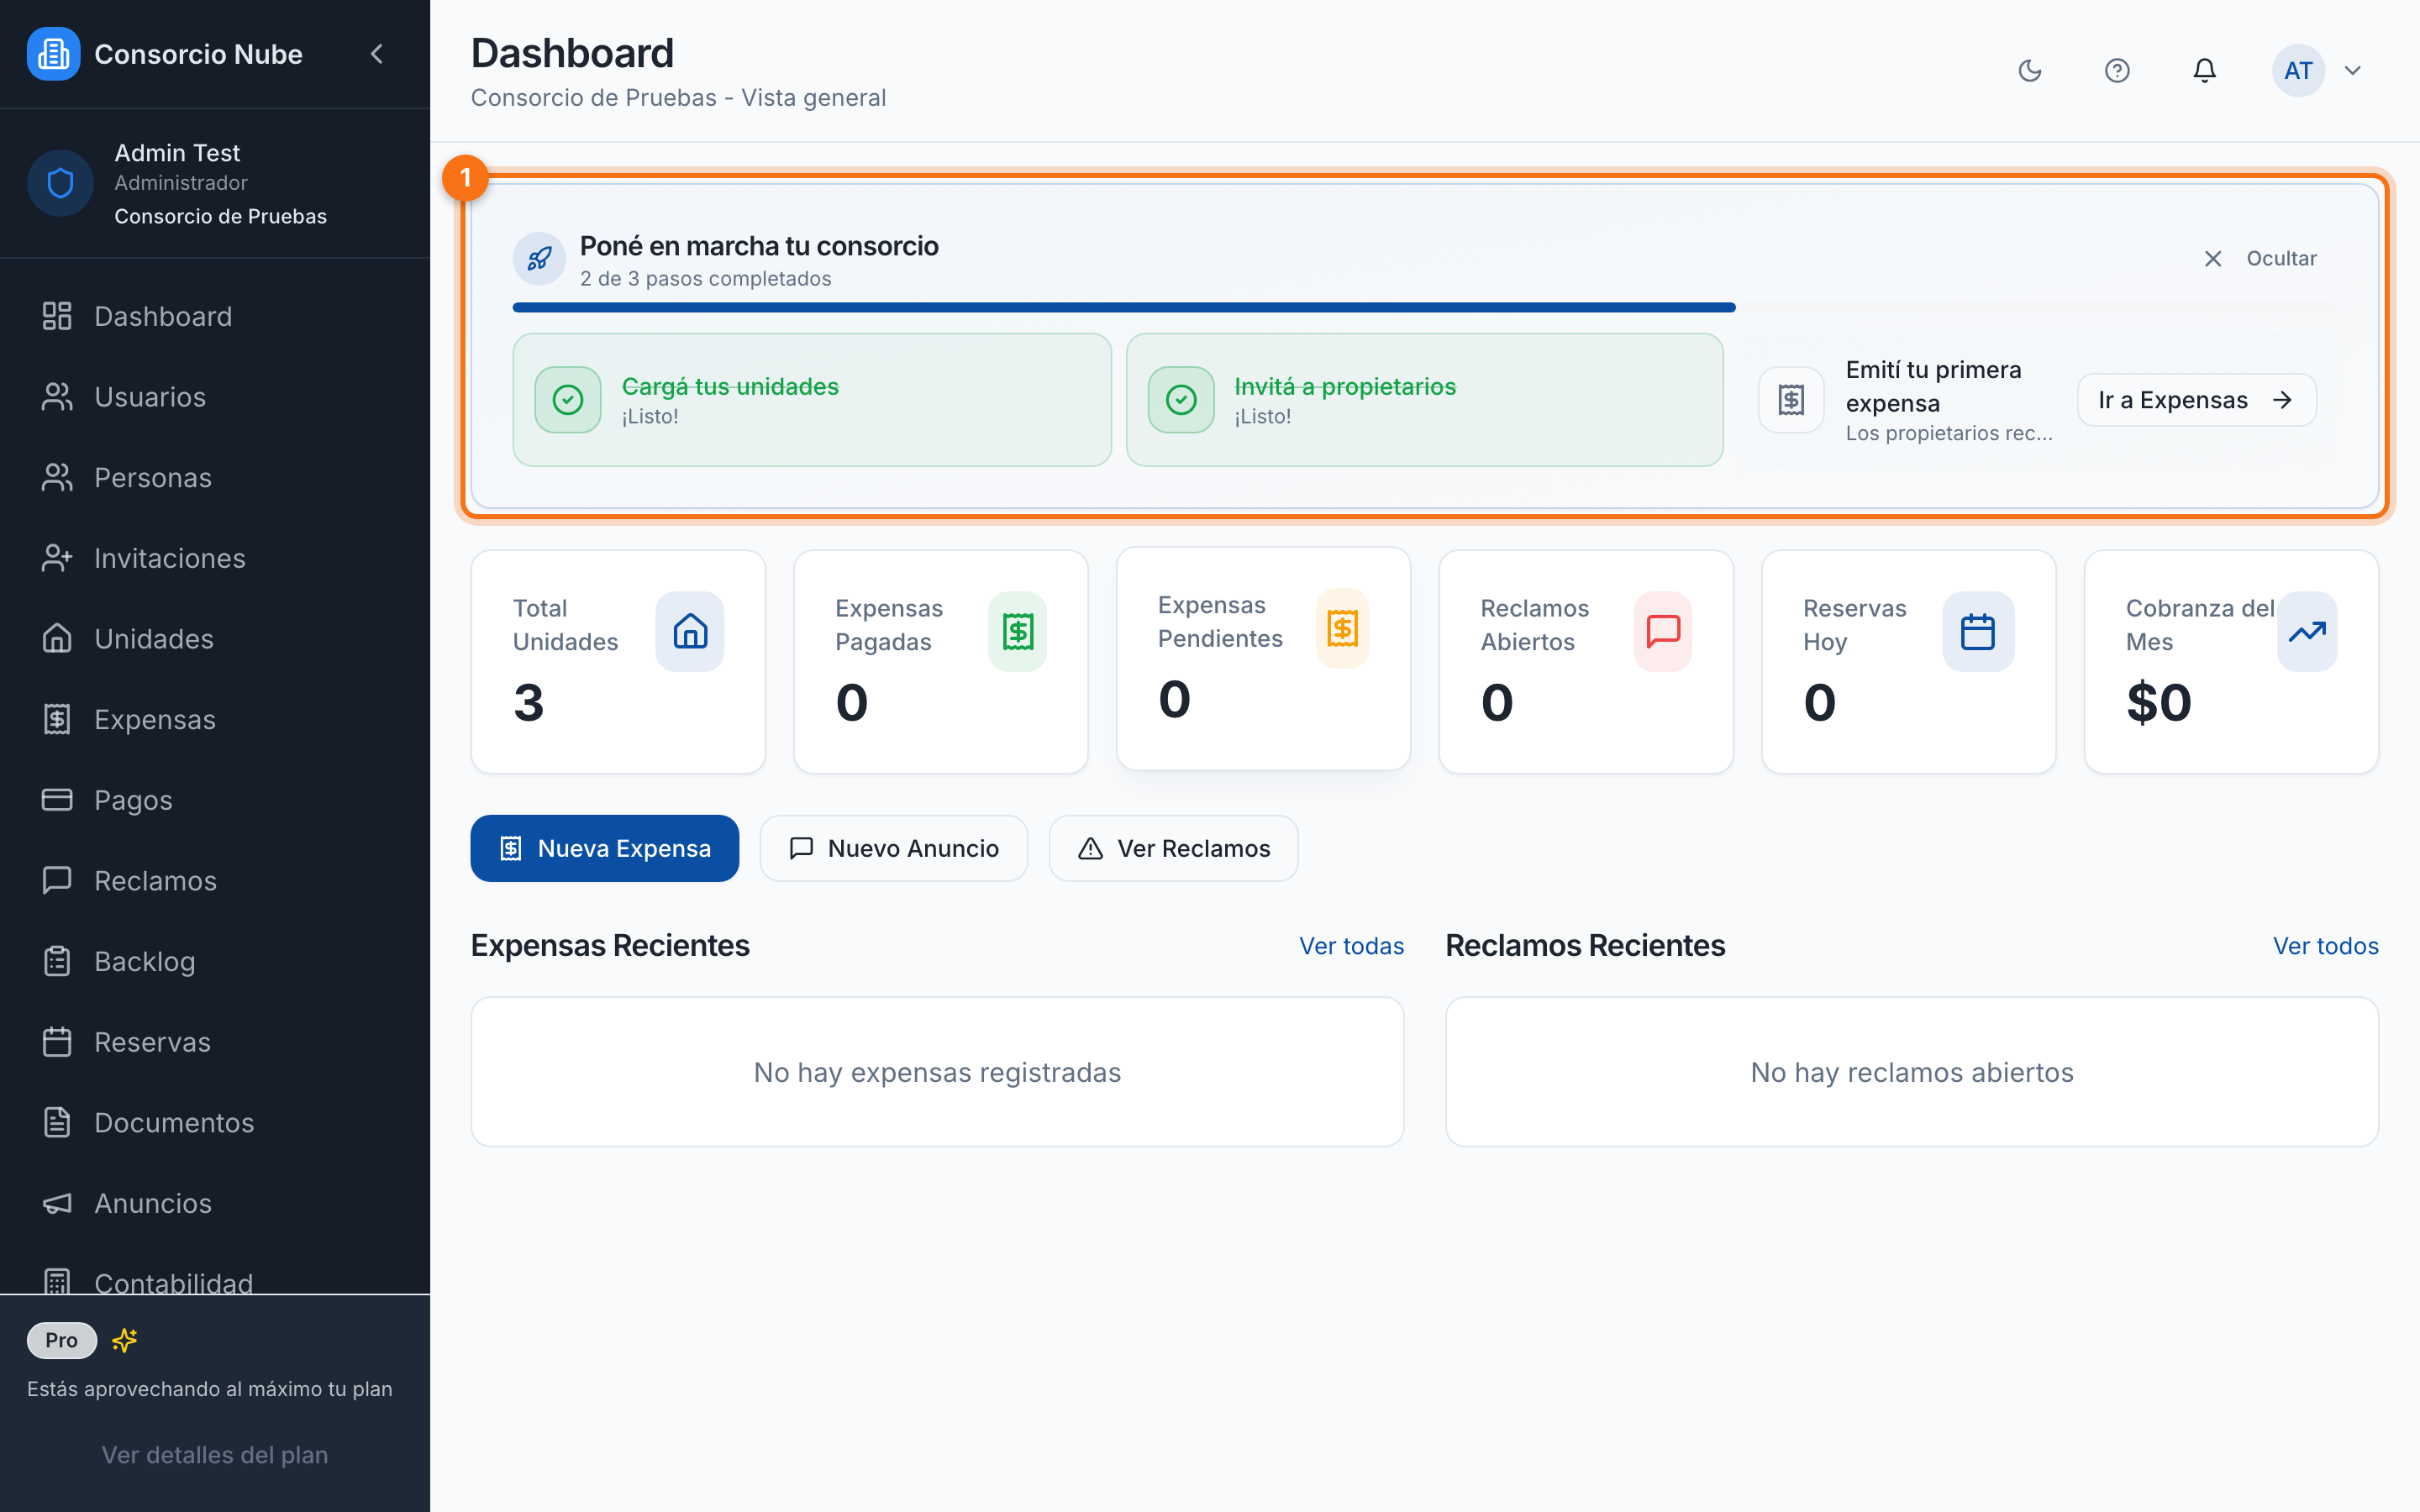Viewport: 2420px width, 1512px height.
Task: Click chat icon on Reclamos Abiertos card
Action: [1663, 631]
